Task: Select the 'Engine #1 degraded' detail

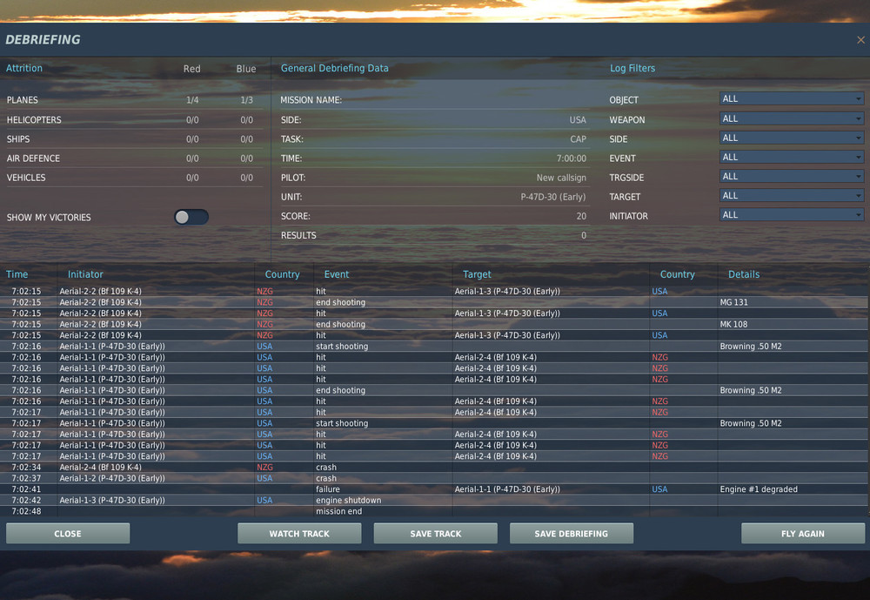Action: tap(759, 489)
